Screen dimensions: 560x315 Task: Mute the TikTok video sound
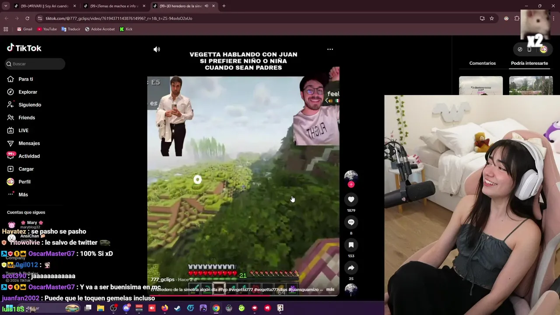pyautogui.click(x=157, y=49)
